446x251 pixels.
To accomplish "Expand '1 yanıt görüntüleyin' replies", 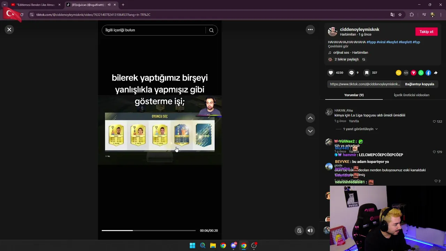I will [360, 129].
